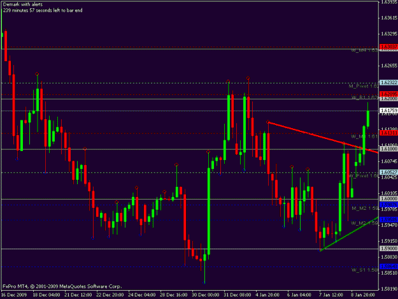
Task: Click the 1.60105 price scale value
Action: tap(389, 193)
